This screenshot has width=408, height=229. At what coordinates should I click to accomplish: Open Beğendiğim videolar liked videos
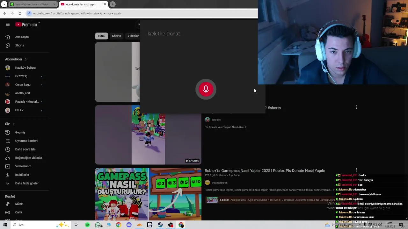(x=24, y=158)
